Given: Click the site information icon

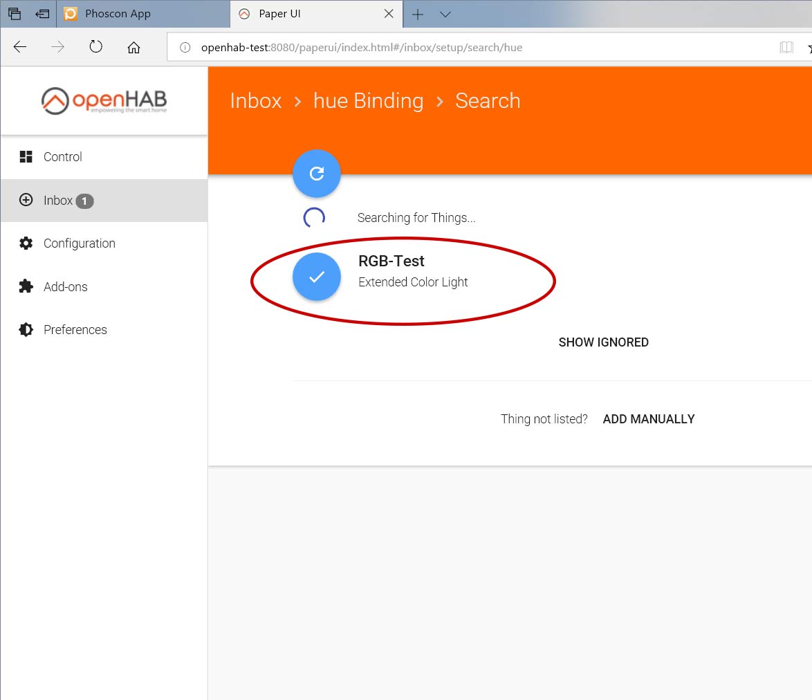Looking at the screenshot, I should point(185,48).
